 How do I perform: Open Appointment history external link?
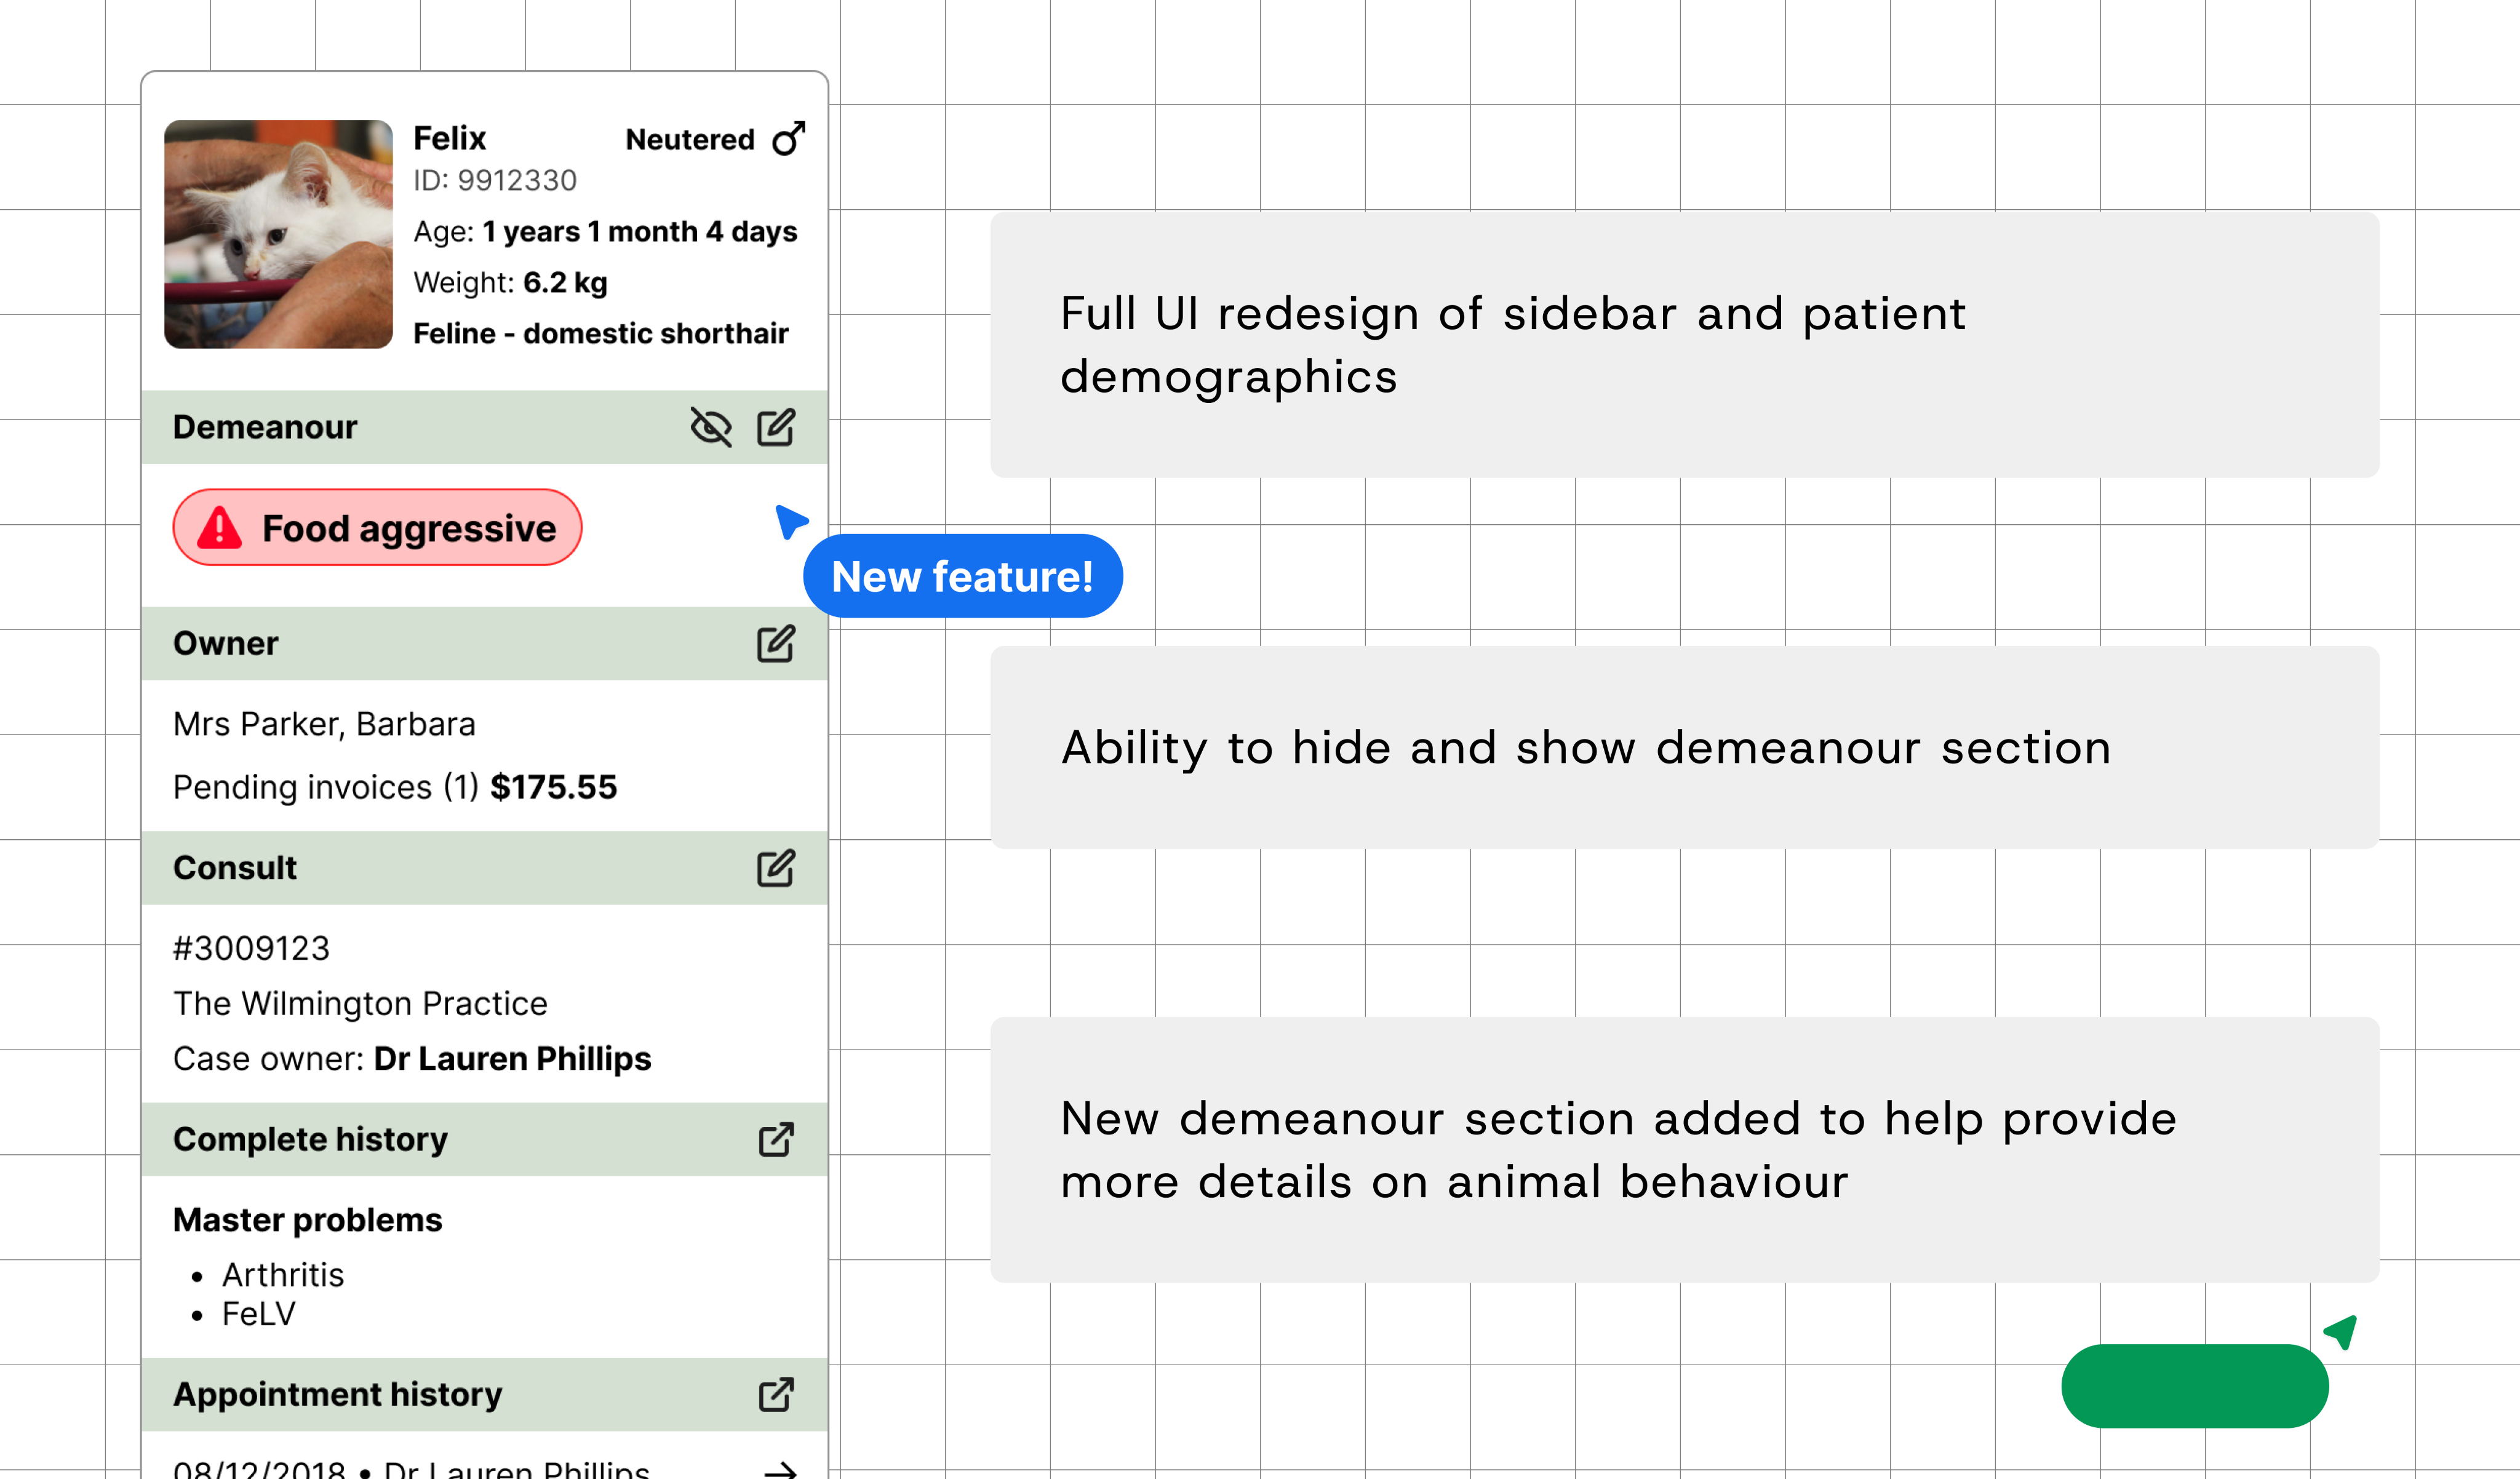click(x=776, y=1395)
